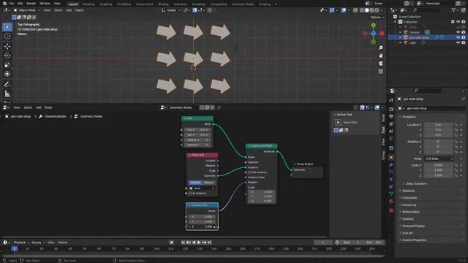Open File menu in top bar
468x263 pixels.
pos(12,4)
